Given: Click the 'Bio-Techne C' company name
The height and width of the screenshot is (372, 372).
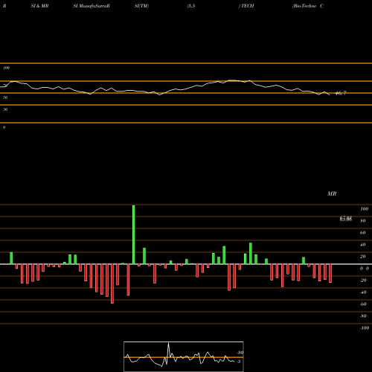Looking at the screenshot, I should pos(308,6).
